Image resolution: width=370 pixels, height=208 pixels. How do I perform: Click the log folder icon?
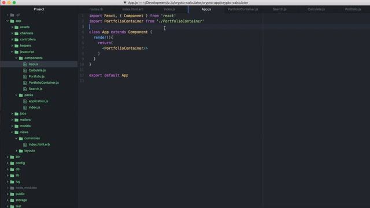click(x=12, y=181)
